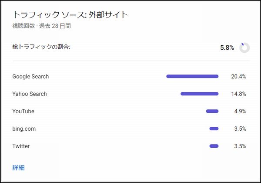
Task: Click the トラフィック ソース: 外部サイト card title
Action: pyautogui.click(x=70, y=15)
